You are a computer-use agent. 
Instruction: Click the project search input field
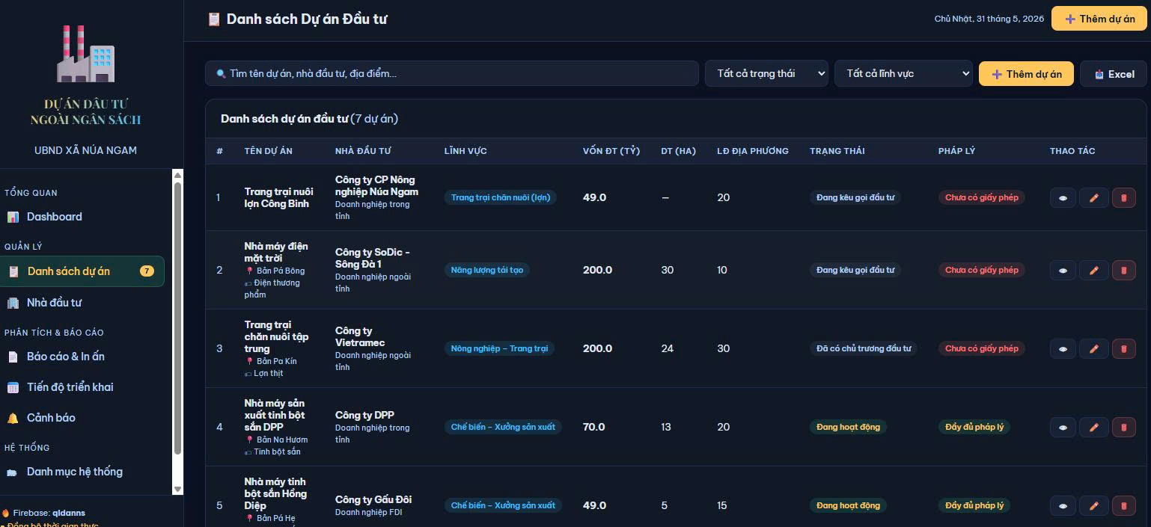451,73
